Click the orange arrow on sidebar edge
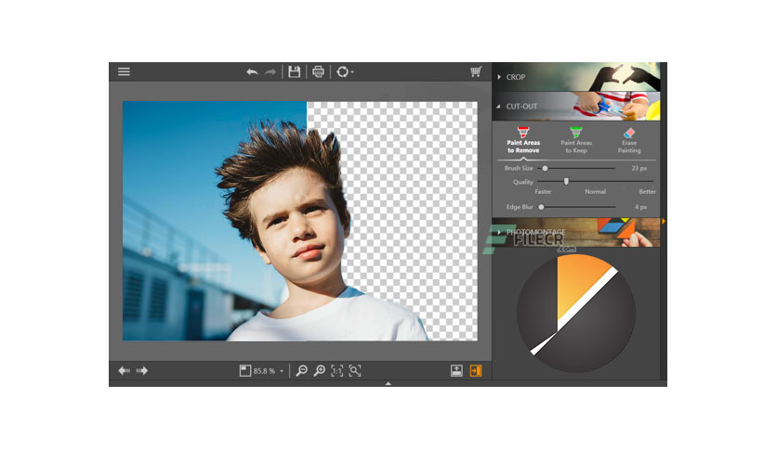 [x=663, y=222]
